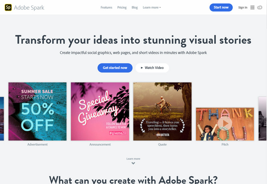Image resolution: width=267 pixels, height=184 pixels.
Task: Click the Get started now button
Action: coord(115,68)
